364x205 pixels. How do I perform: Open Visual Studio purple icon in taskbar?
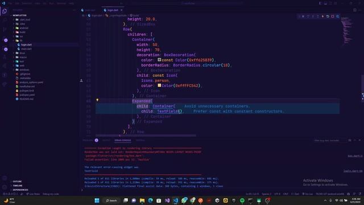tap(167, 200)
